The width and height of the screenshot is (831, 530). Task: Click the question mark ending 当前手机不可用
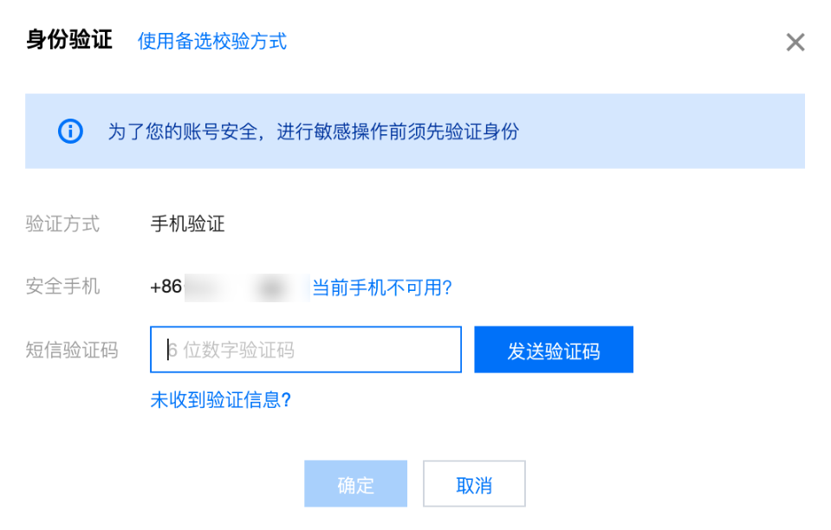pyautogui.click(x=447, y=288)
